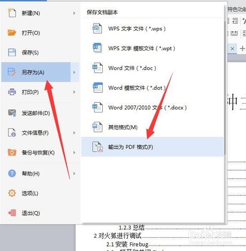Click the Backup and Restore icon
The width and height of the screenshot is (246, 251).
click(12, 152)
